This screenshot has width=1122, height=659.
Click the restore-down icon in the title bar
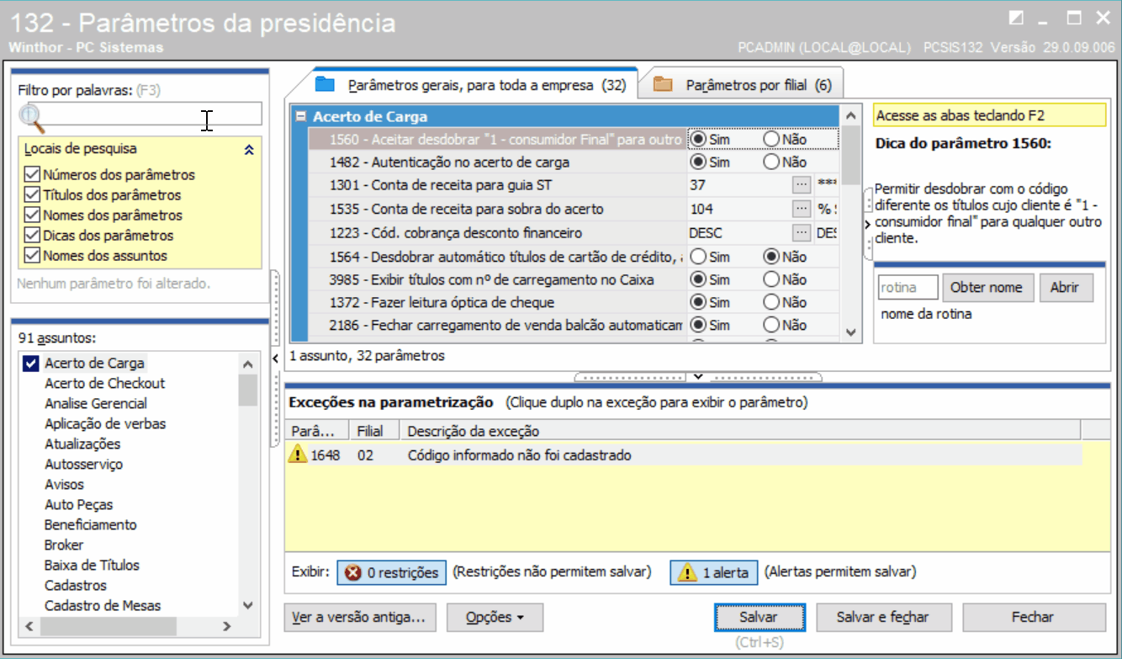tap(1016, 19)
